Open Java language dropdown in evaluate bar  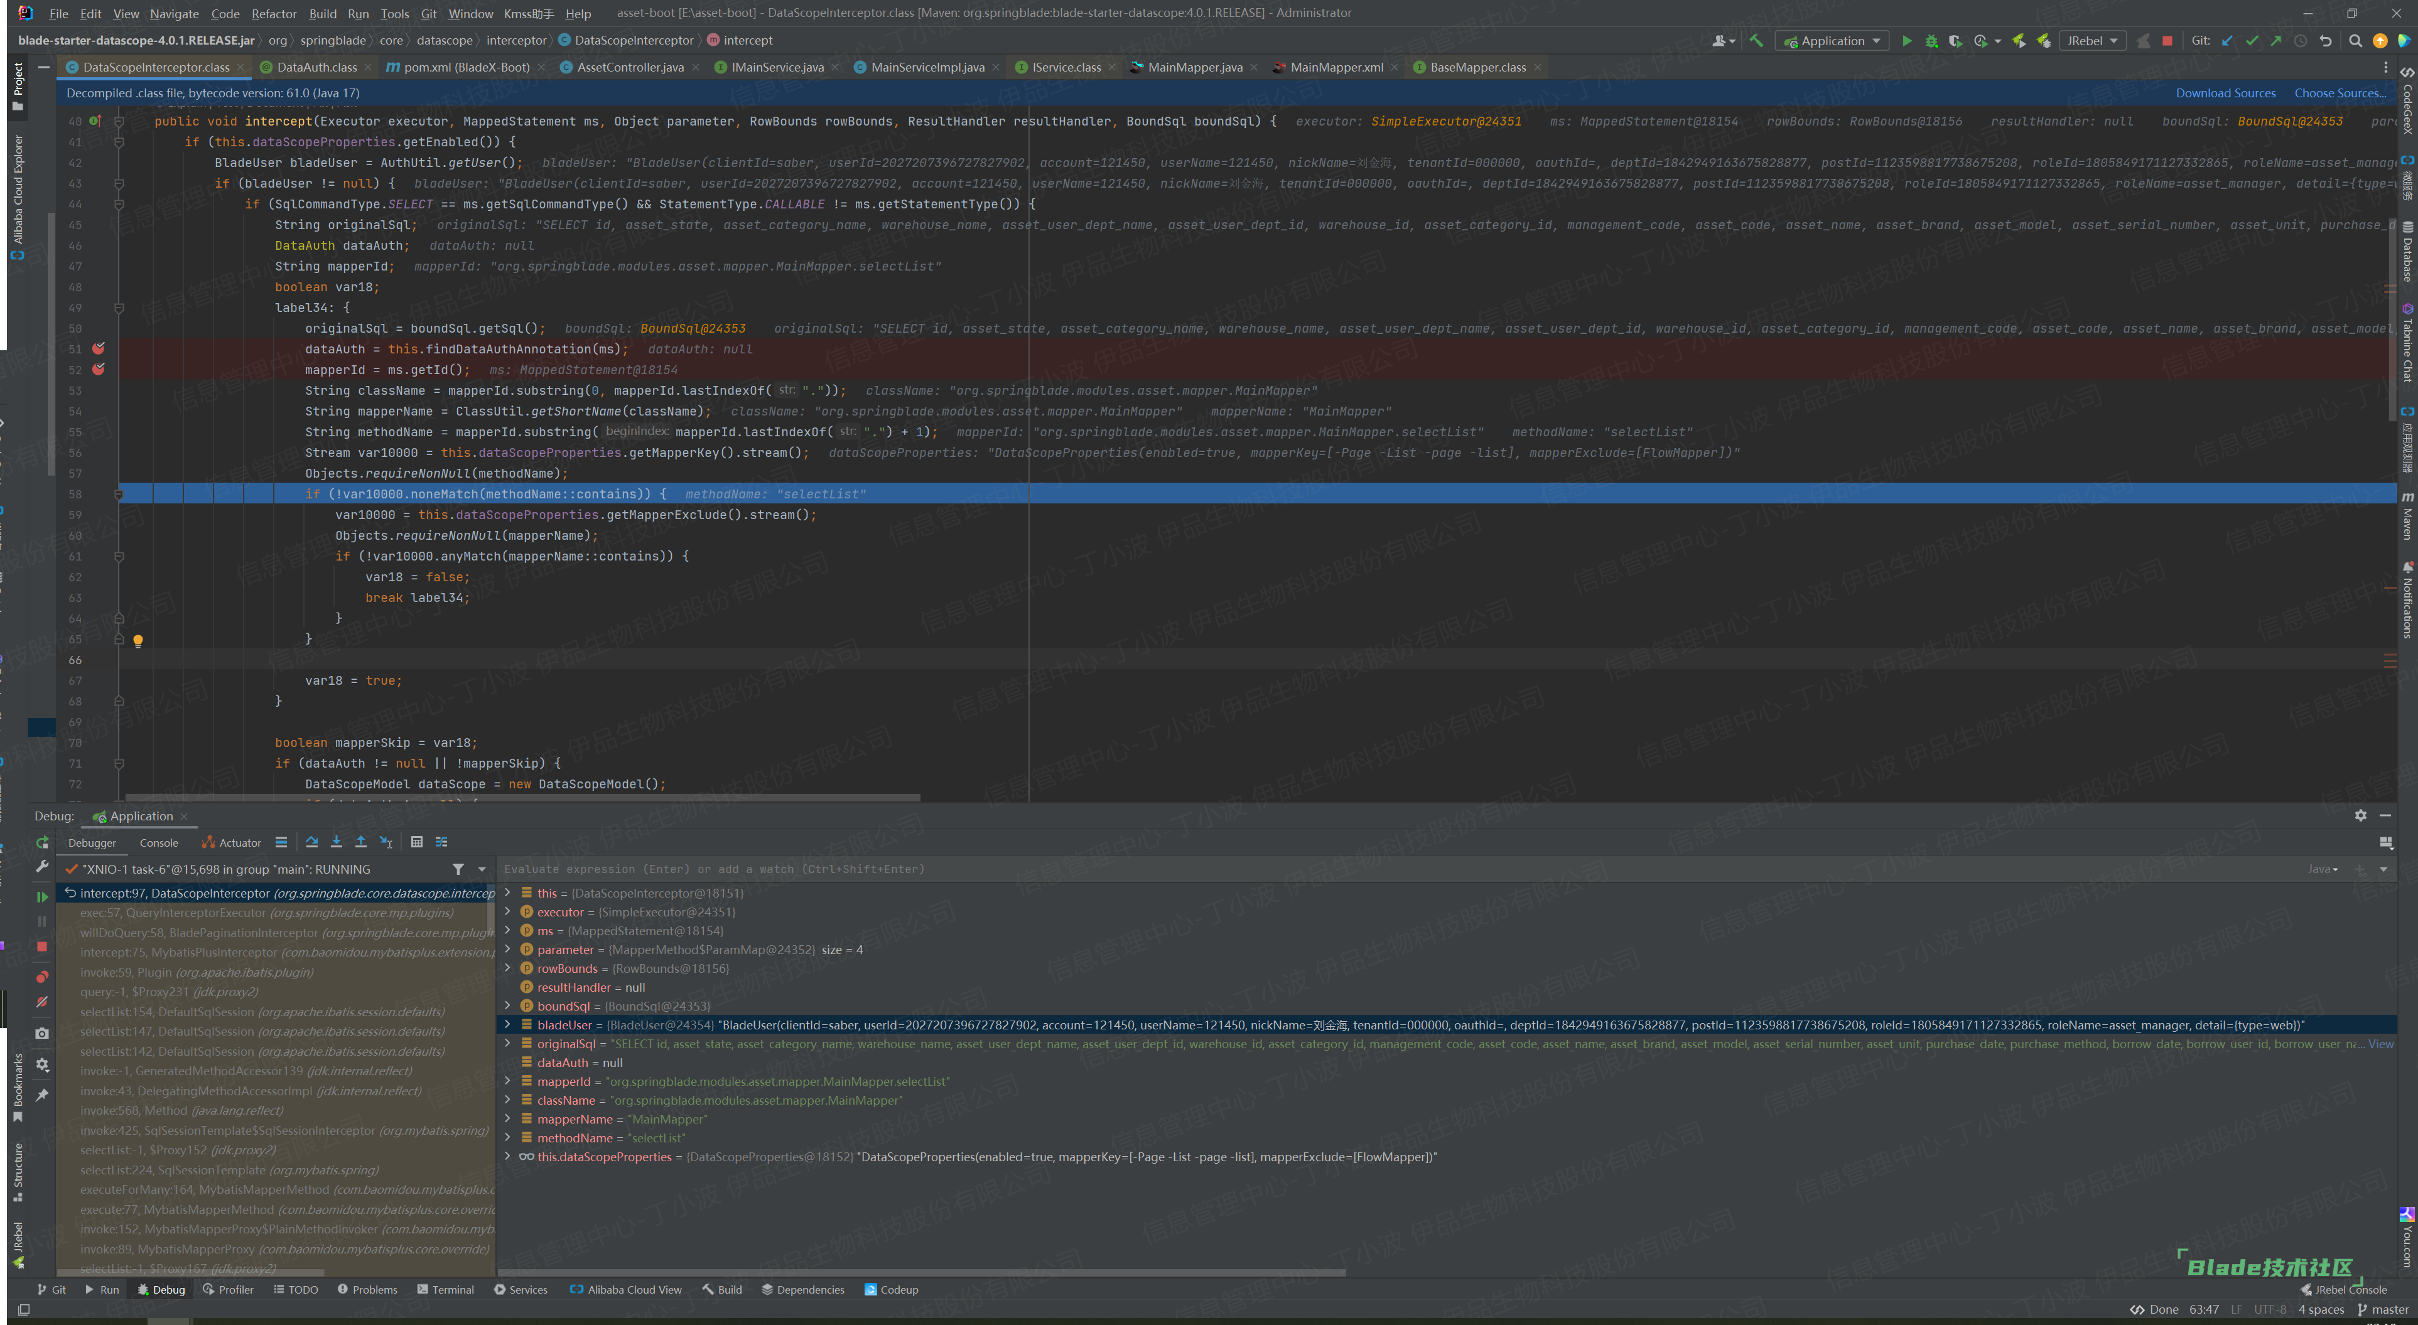[x=2323, y=869]
